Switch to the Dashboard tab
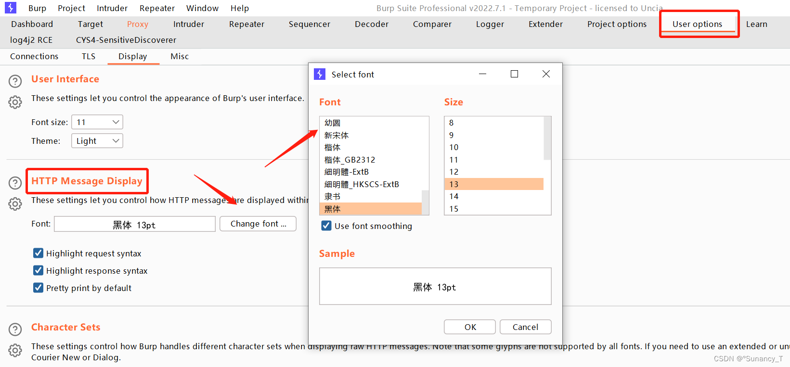 coord(32,24)
